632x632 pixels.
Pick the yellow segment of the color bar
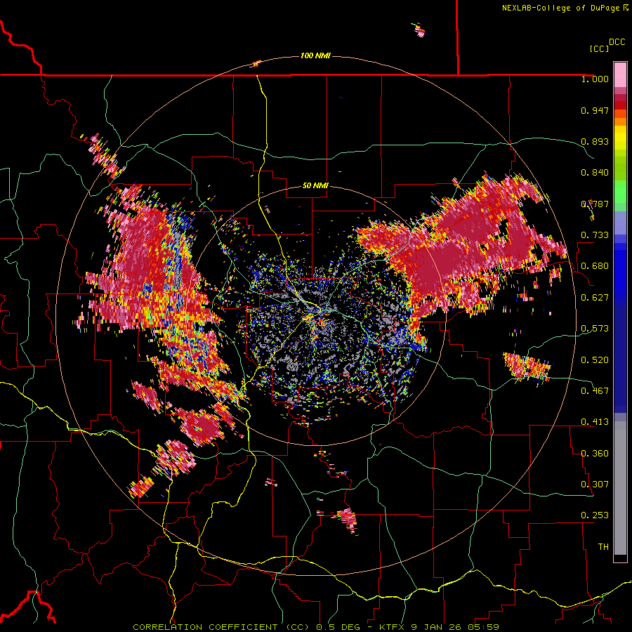(x=620, y=138)
